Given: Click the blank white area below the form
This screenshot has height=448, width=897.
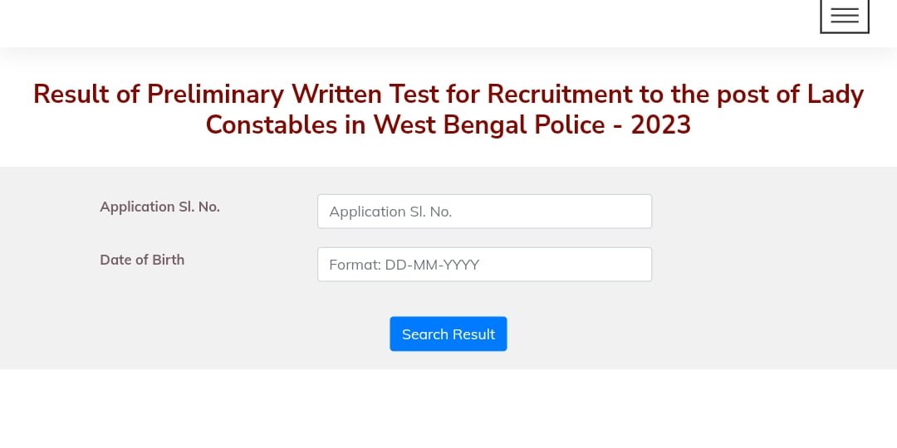Looking at the screenshot, I should coord(448,411).
